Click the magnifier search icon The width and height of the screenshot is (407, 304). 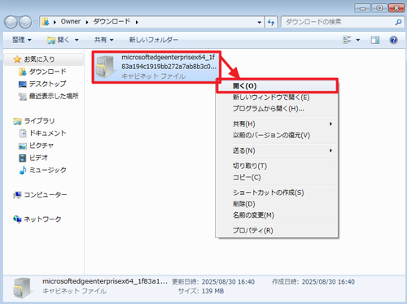pos(398,22)
